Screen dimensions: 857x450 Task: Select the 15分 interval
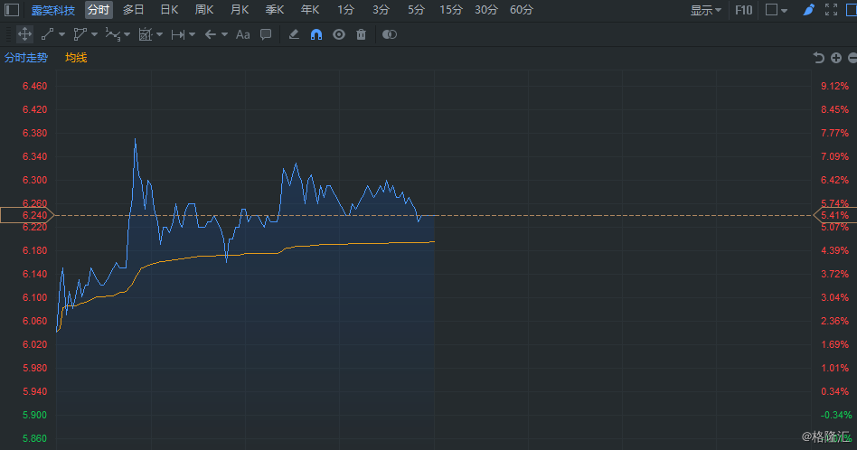pos(451,10)
